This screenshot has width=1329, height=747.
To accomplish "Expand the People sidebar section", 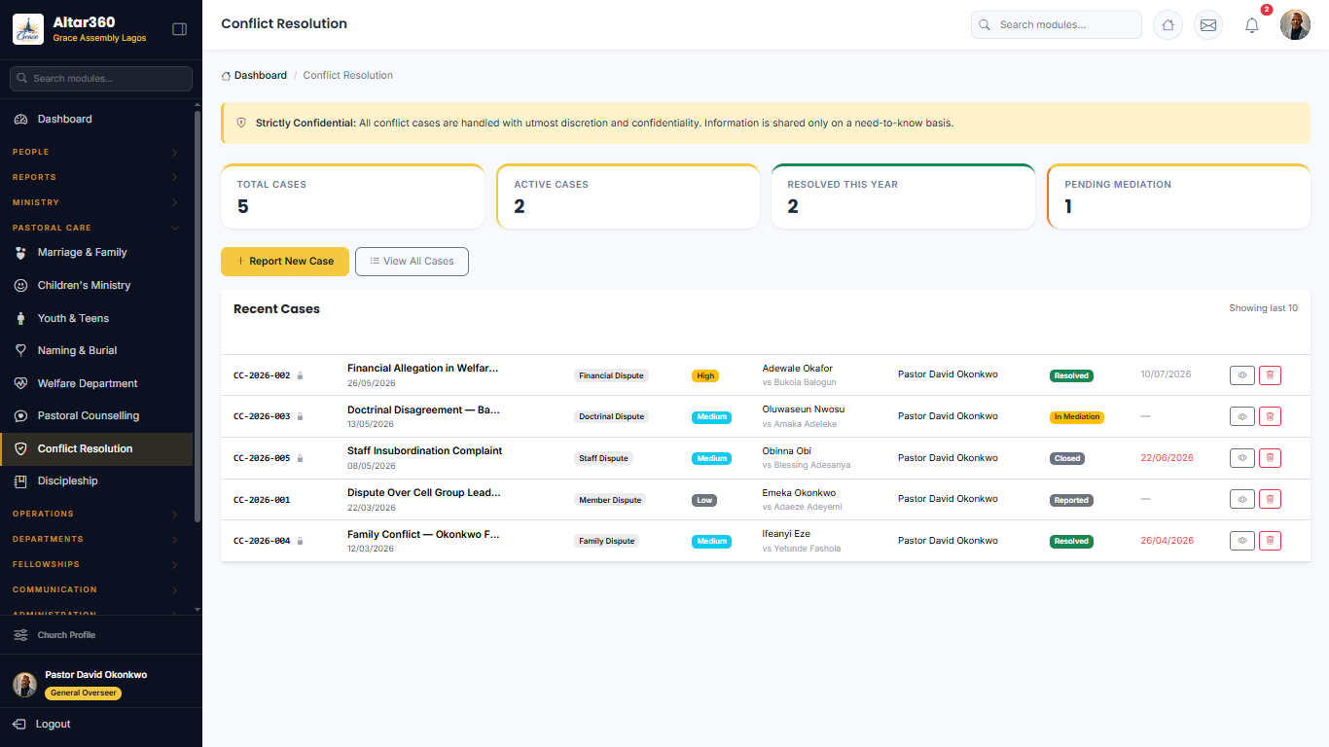I will pyautogui.click(x=95, y=152).
